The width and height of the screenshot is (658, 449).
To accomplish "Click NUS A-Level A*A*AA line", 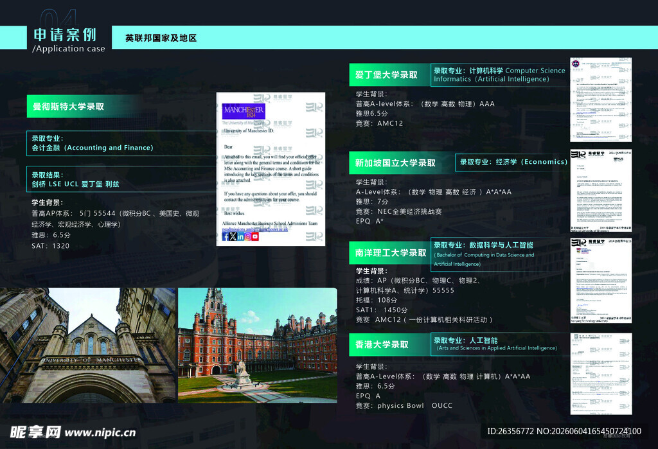I will click(x=434, y=192).
